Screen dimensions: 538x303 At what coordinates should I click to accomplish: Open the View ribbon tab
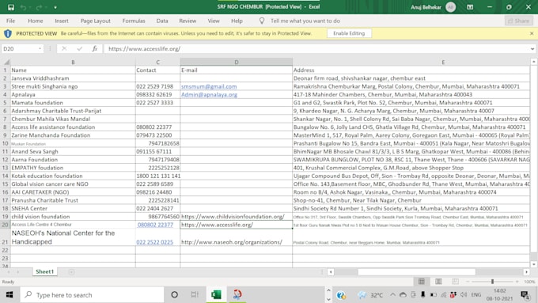[x=214, y=21]
